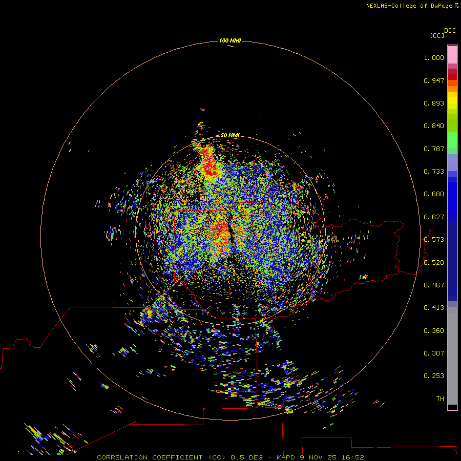
Task: Click the red swatch in the color bar
Action: (452, 76)
